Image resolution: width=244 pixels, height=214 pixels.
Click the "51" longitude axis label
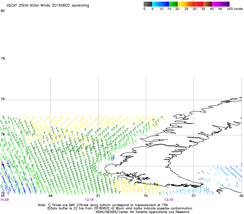tap(98, 196)
